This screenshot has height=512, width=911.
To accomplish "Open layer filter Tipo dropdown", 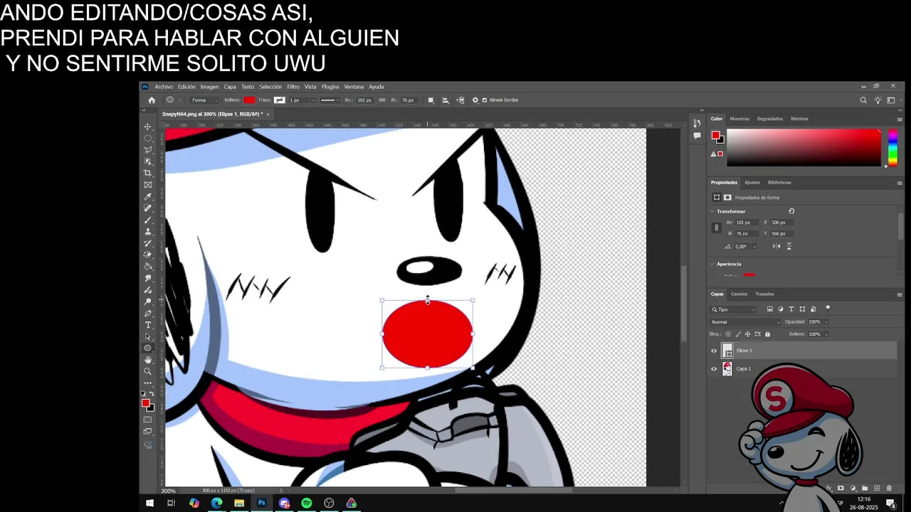I will pyautogui.click(x=734, y=309).
